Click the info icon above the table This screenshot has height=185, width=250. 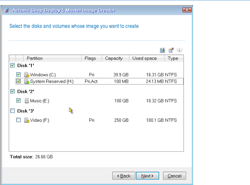tap(179, 50)
